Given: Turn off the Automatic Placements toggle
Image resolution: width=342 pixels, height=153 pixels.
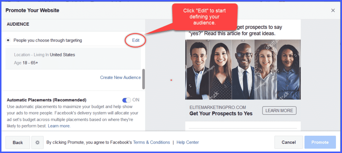Looking at the screenshot, I should pos(127,100).
